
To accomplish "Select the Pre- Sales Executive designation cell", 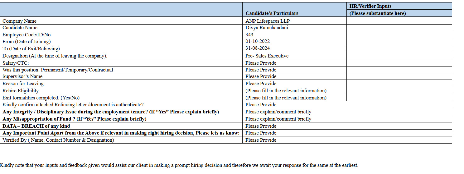I will point(267,56).
